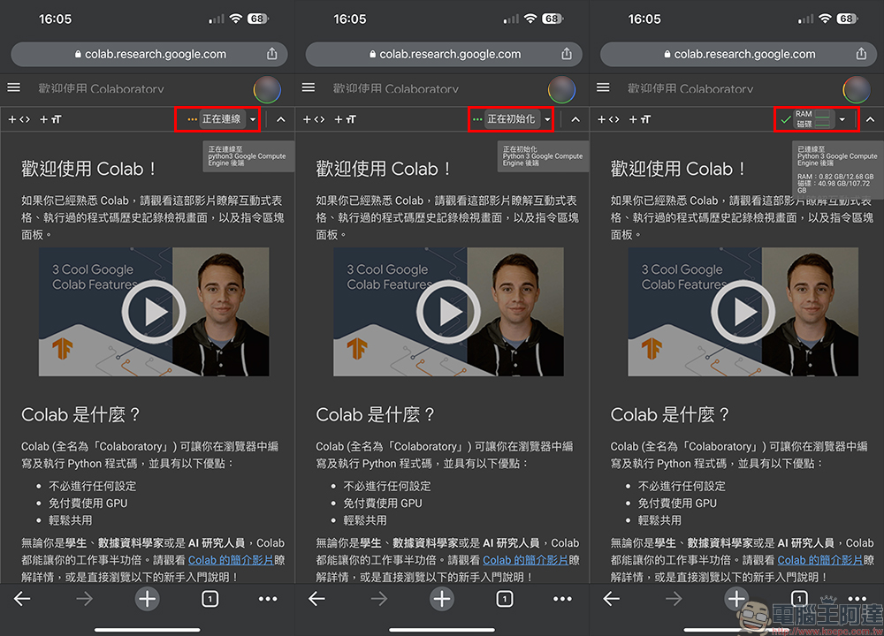The image size is (884, 636).
Task: Click the Colab 是什麼？heading in 正在初始化 screen
Action: point(376,414)
